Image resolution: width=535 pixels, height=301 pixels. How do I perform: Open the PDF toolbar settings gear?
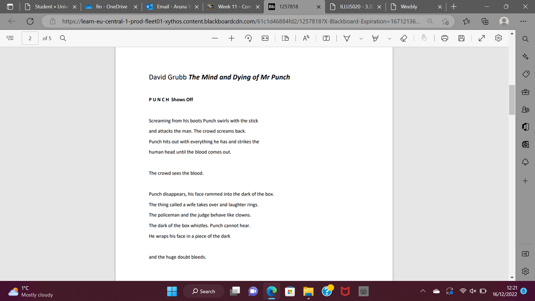(x=499, y=38)
